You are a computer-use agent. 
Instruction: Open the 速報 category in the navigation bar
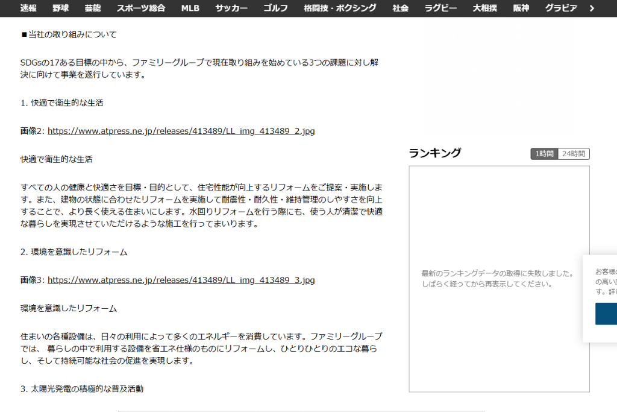pyautogui.click(x=28, y=8)
